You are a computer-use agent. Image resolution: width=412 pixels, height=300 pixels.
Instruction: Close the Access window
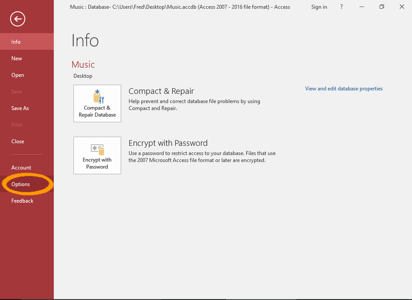[402, 7]
